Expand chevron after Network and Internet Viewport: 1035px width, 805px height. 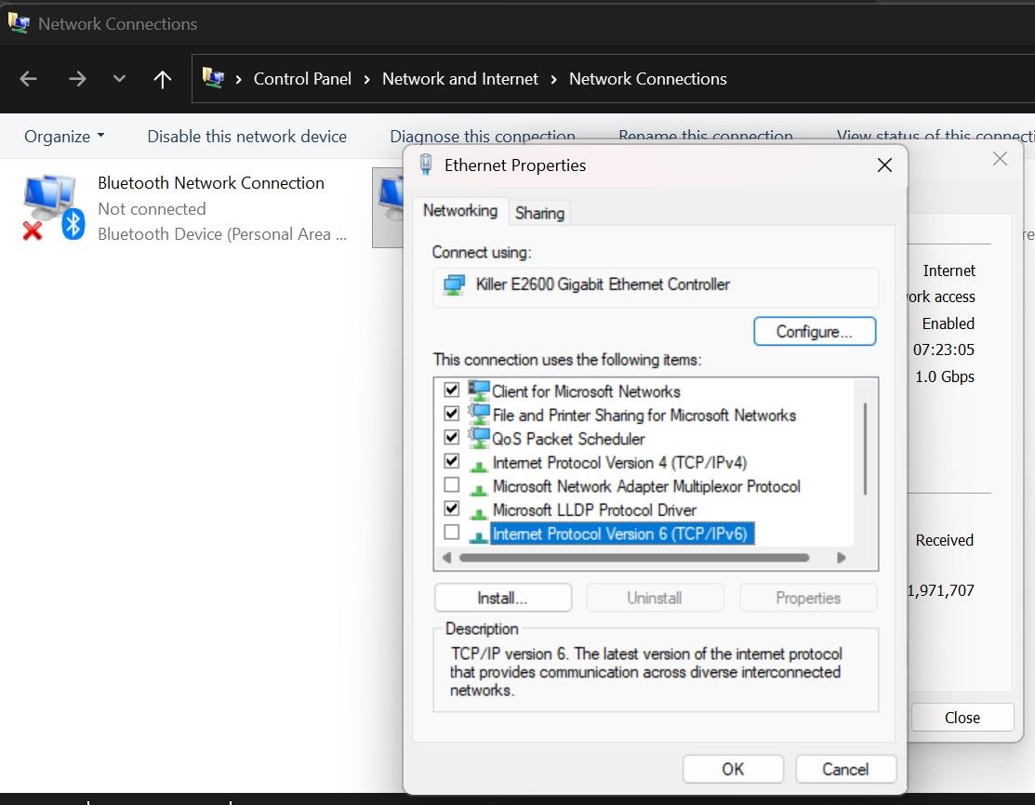554,80
